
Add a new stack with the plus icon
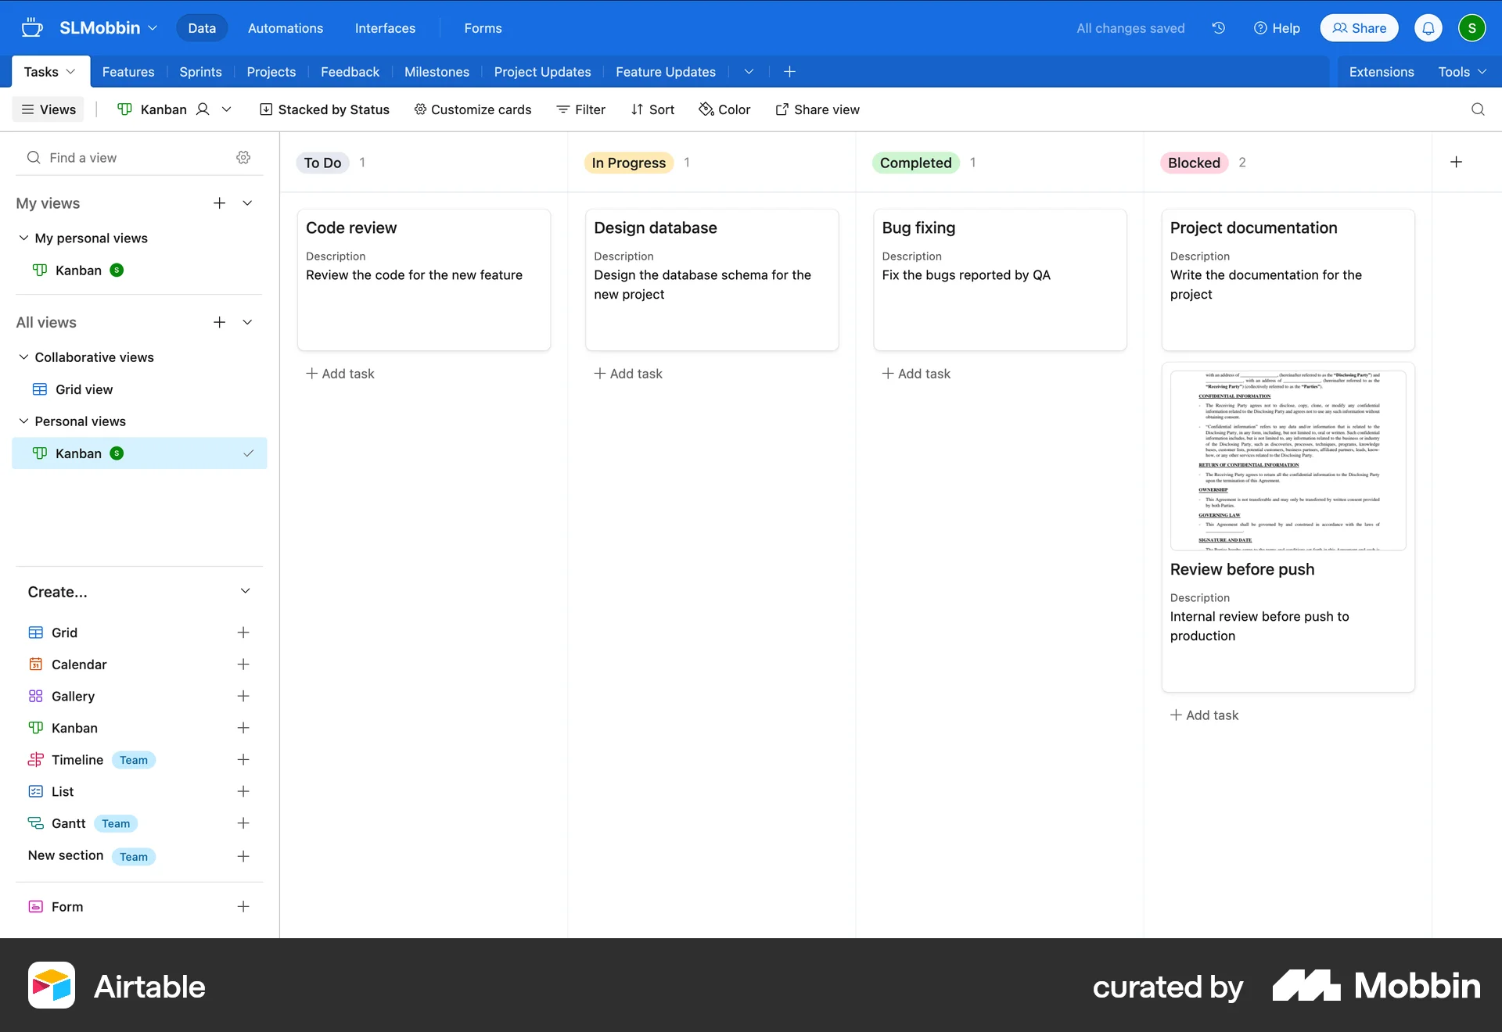pos(1456,162)
